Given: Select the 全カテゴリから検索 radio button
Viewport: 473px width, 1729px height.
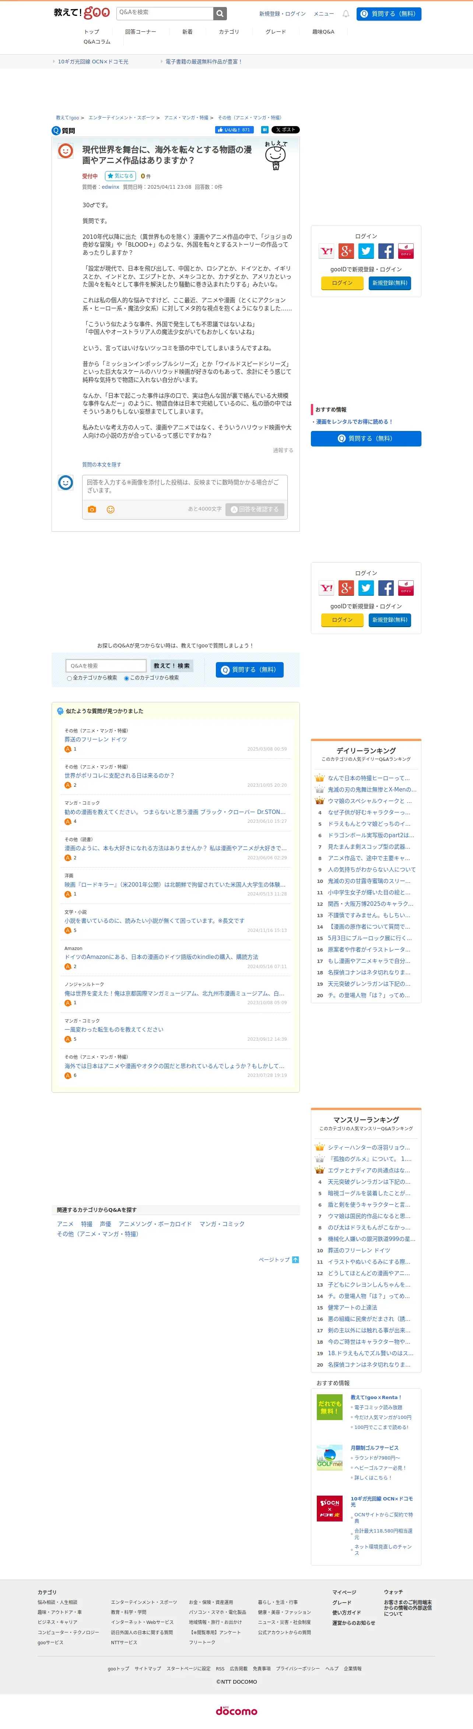Looking at the screenshot, I should 69,679.
